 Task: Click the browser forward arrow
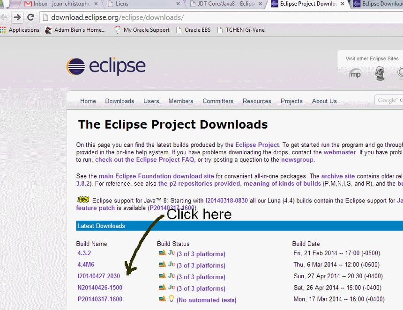point(17,17)
